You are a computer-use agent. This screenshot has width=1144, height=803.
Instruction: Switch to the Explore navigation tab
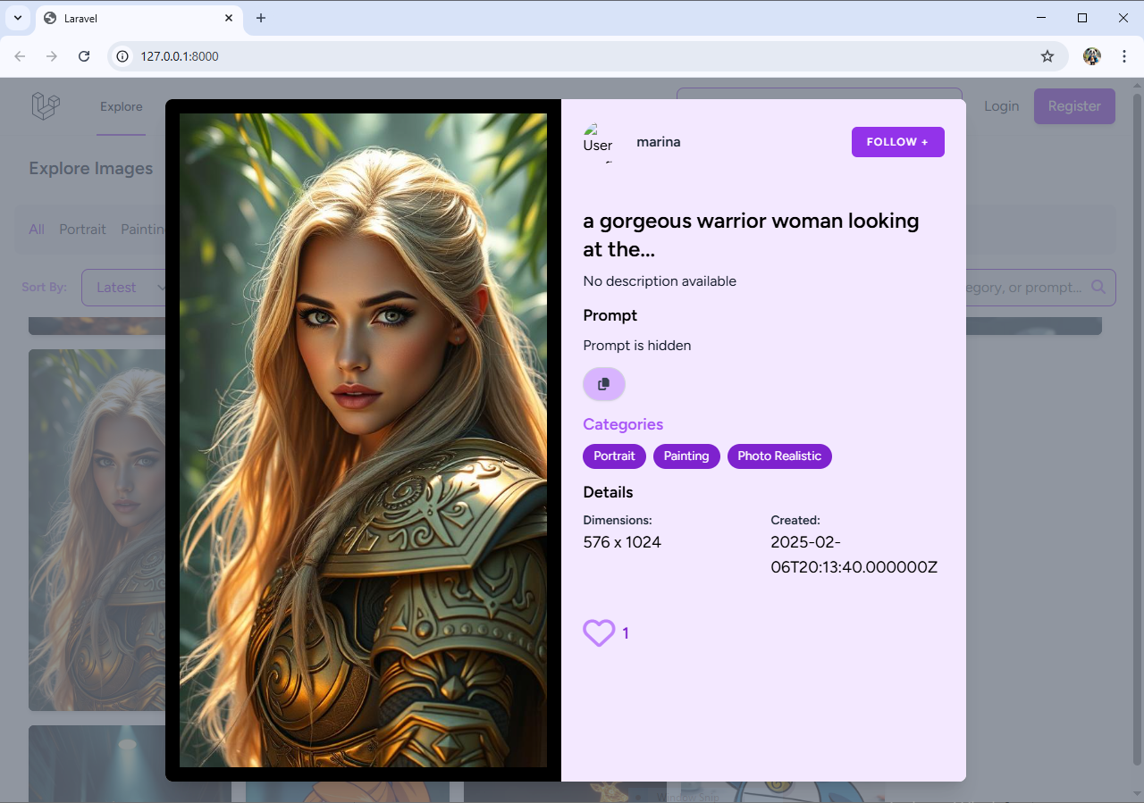[x=121, y=105]
